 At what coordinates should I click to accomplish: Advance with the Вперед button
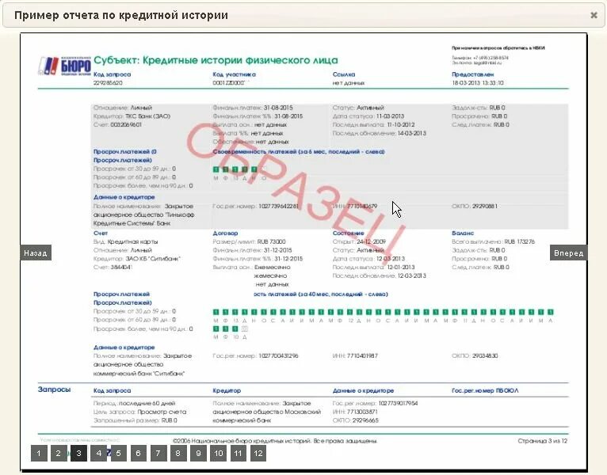pos(568,253)
